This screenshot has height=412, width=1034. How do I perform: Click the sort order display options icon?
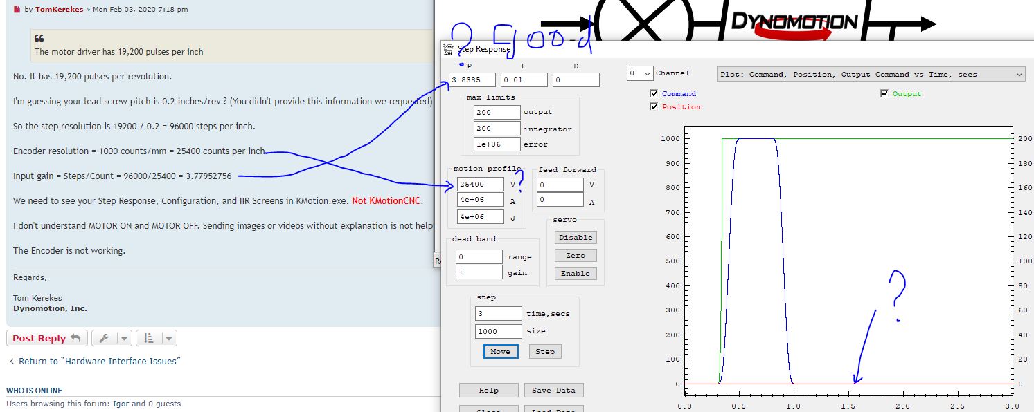tap(149, 338)
